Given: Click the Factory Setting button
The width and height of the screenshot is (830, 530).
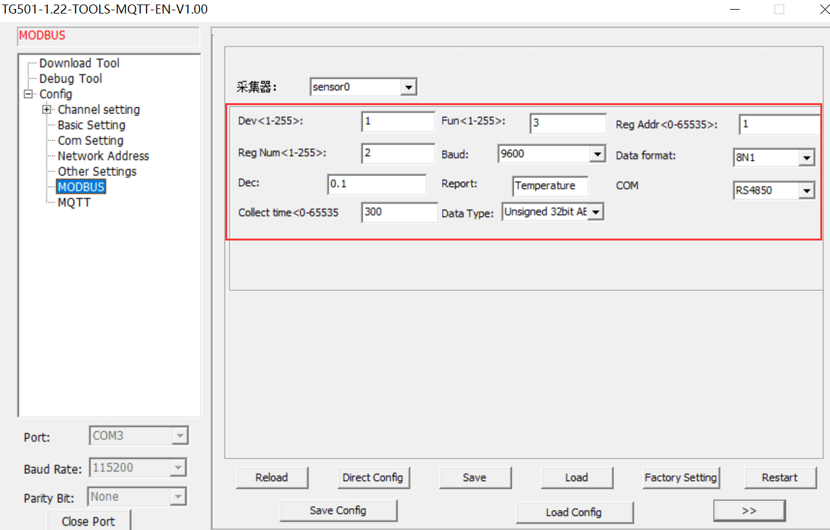Looking at the screenshot, I should pos(681,477).
